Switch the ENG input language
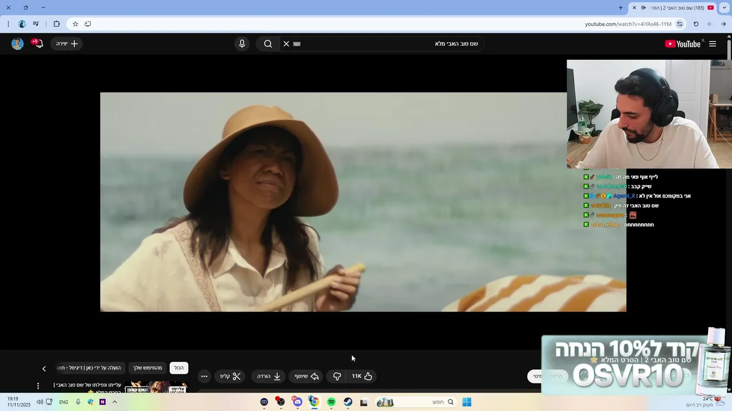Viewport: 732px width, 411px height. pos(63,402)
